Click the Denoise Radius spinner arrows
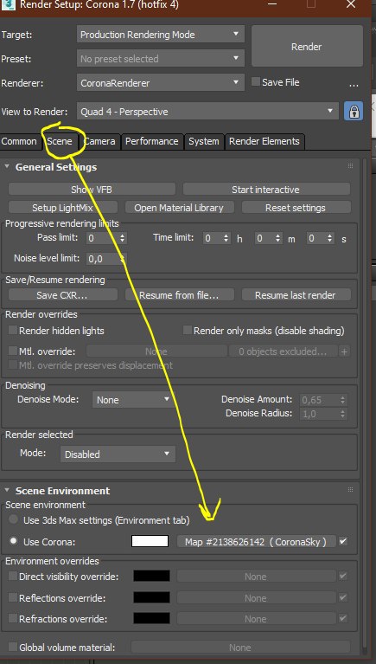The width and height of the screenshot is (376, 664). [343, 413]
